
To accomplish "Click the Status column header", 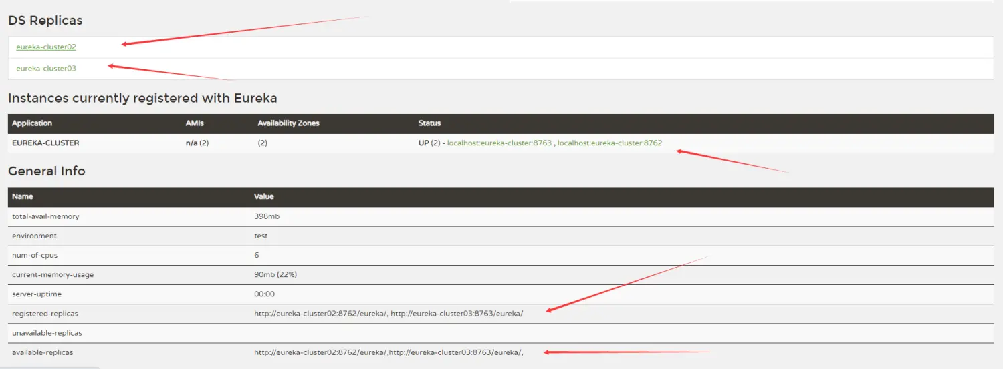I will click(429, 123).
